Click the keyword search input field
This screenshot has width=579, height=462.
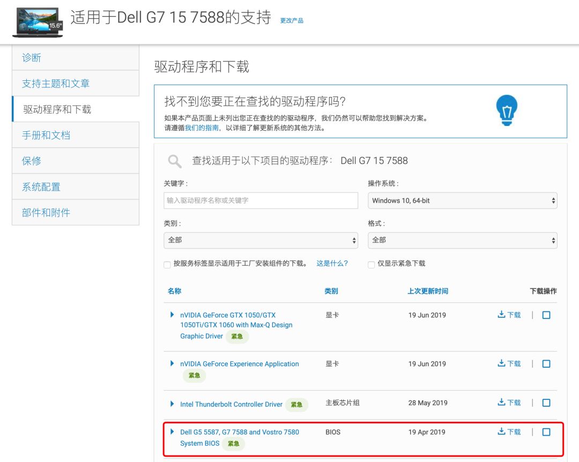(261, 200)
